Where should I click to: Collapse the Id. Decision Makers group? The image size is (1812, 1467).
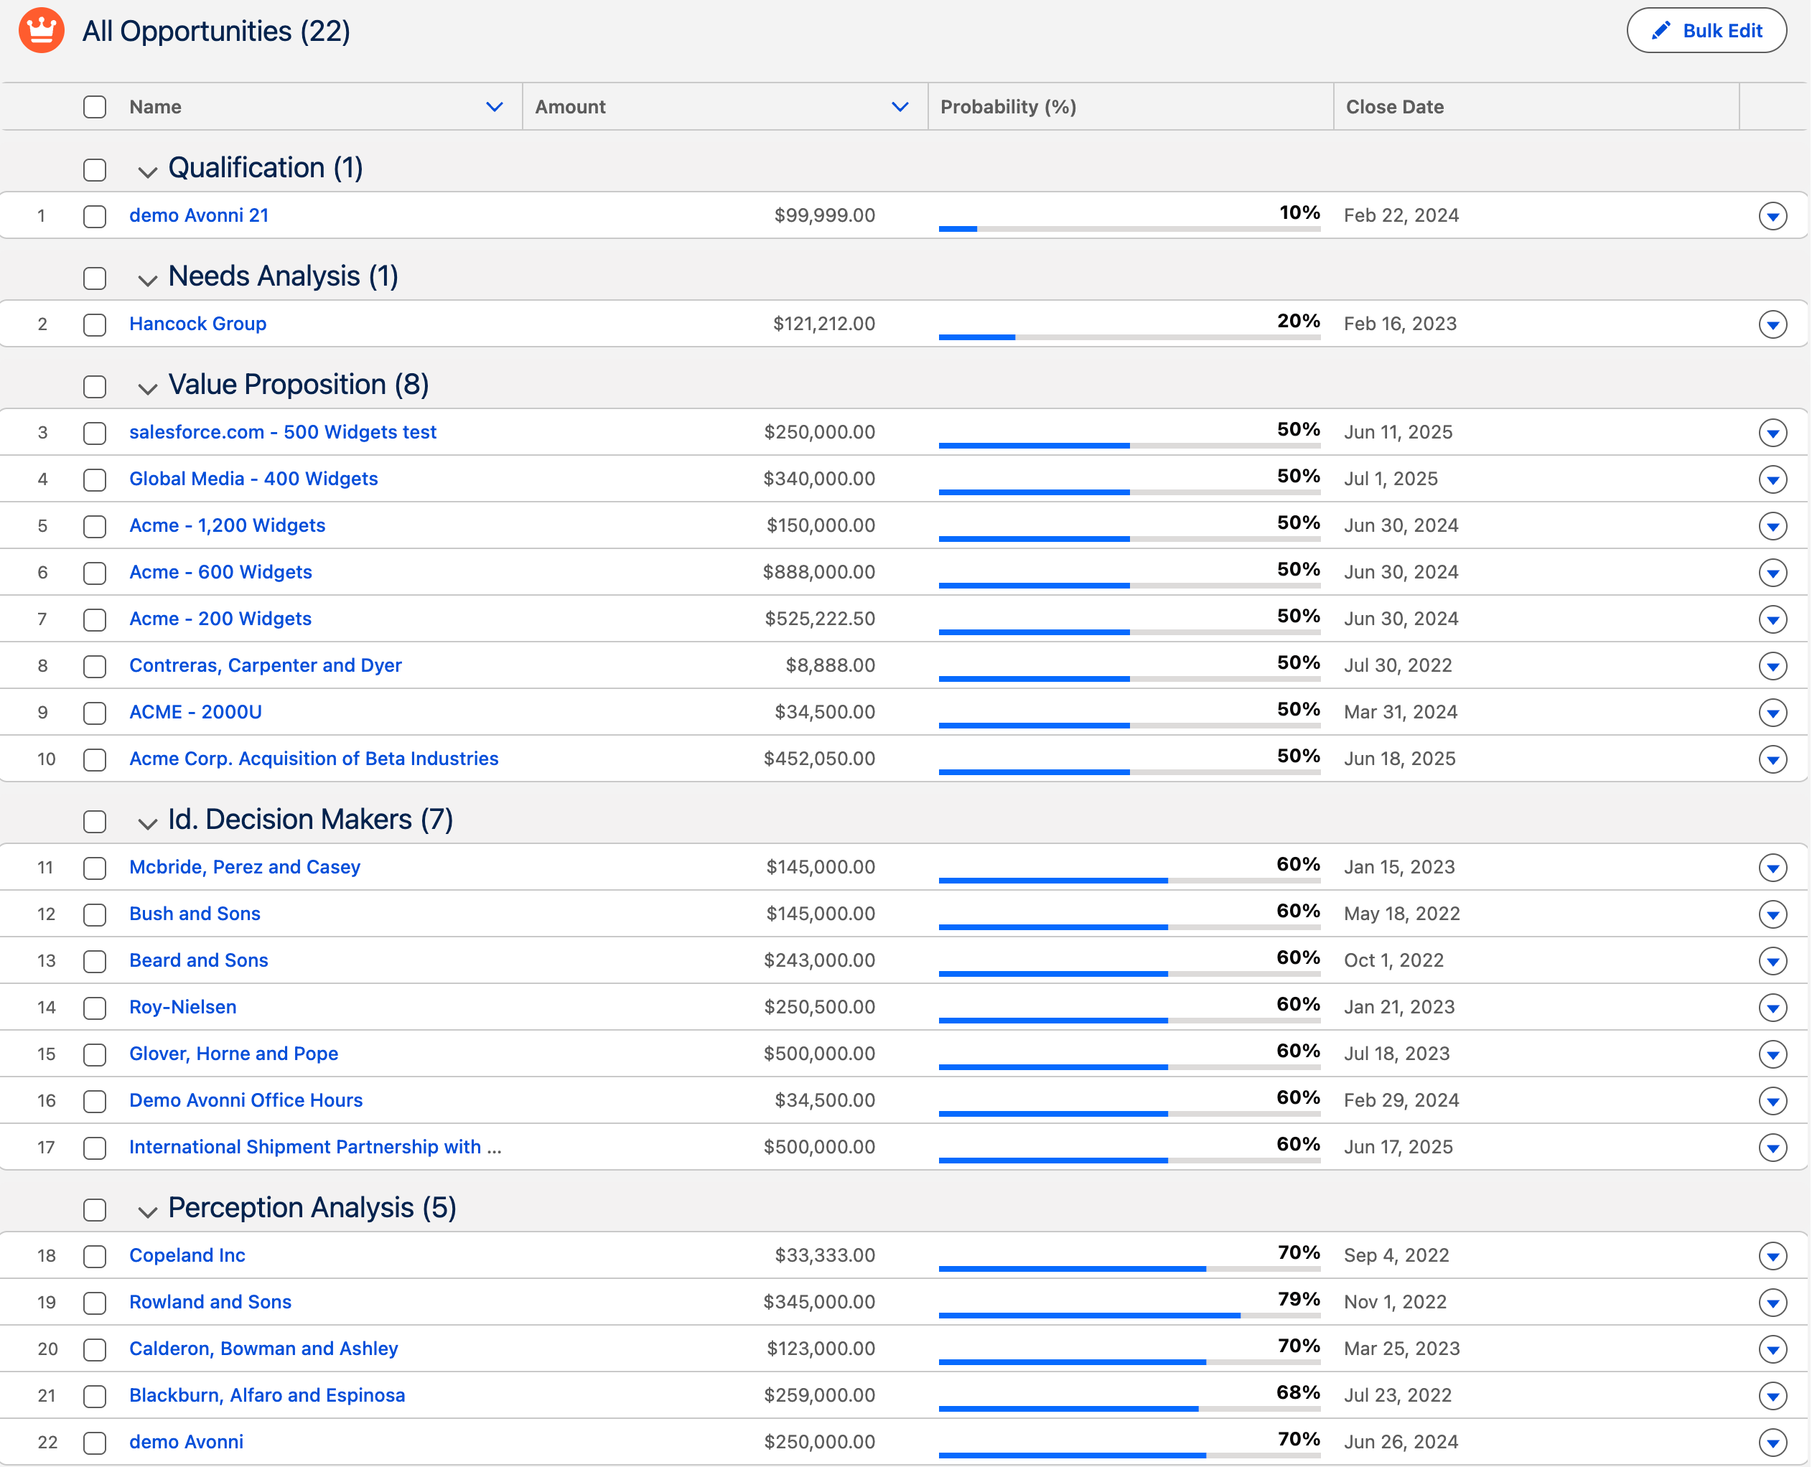coord(148,823)
